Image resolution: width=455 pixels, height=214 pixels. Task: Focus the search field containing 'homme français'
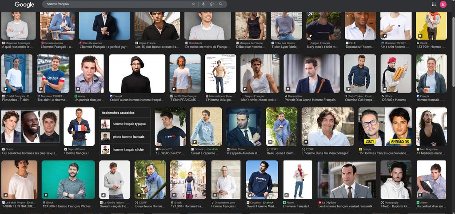pos(116,4)
